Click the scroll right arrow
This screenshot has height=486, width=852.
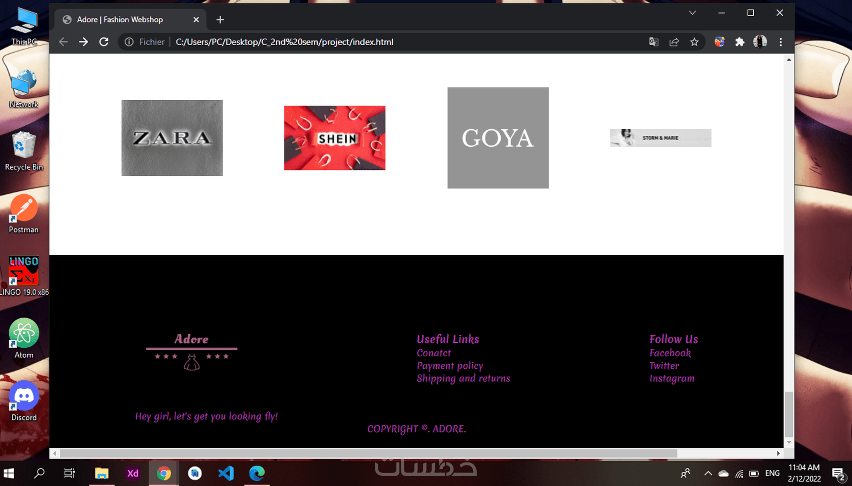tap(778, 453)
